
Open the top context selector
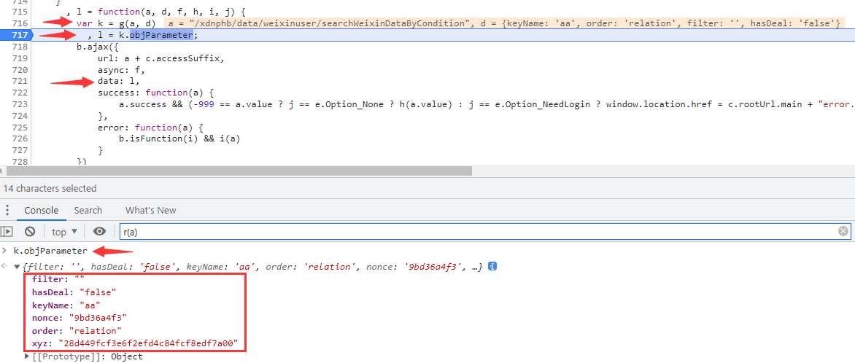pos(64,232)
